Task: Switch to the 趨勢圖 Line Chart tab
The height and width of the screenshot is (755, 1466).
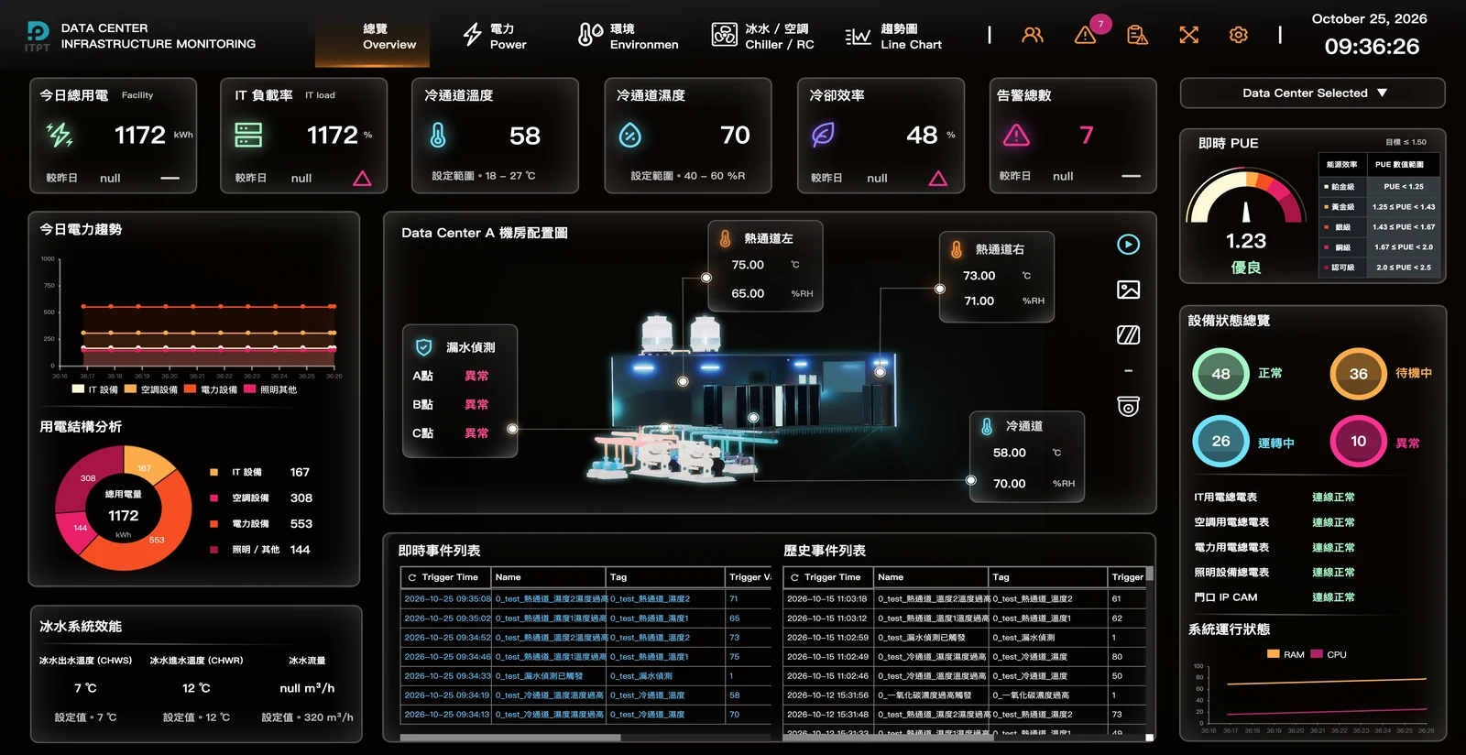Action: click(x=893, y=37)
